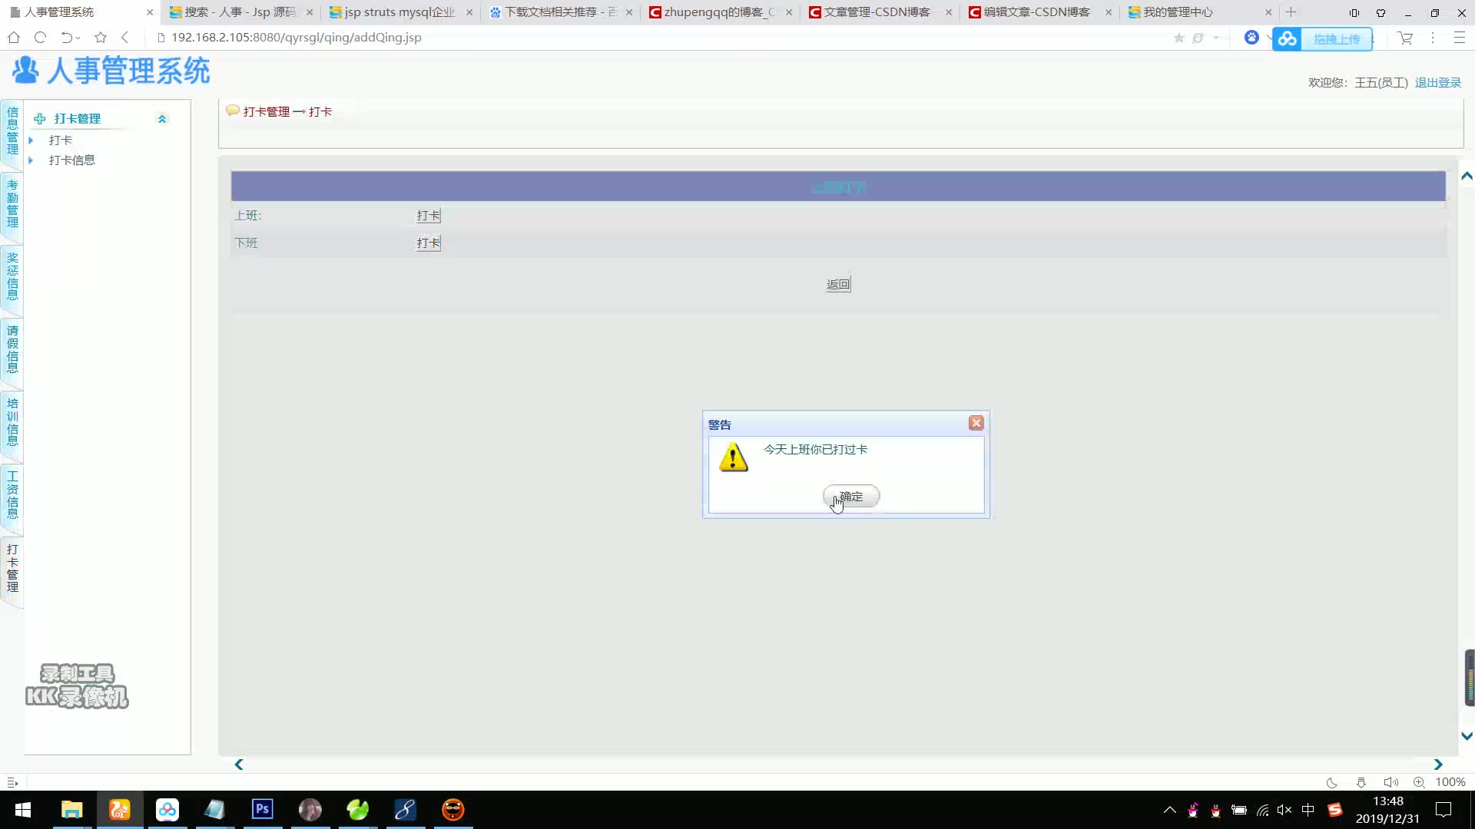Confirm the warning dialog with 确定
1475x829 pixels.
pyautogui.click(x=851, y=497)
